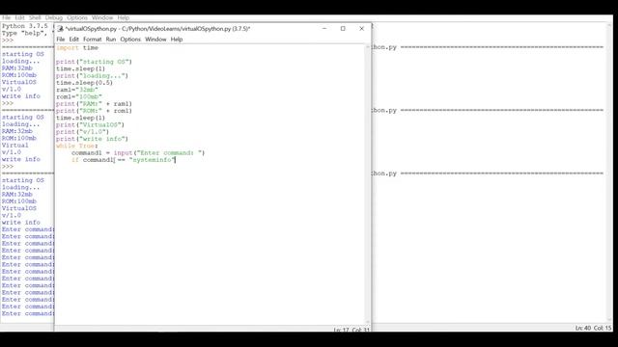
Task: Open Help menu in the Shell window
Action: click(124, 17)
